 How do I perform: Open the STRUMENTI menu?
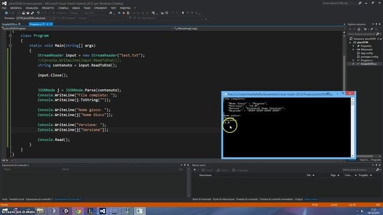[x=101, y=8]
